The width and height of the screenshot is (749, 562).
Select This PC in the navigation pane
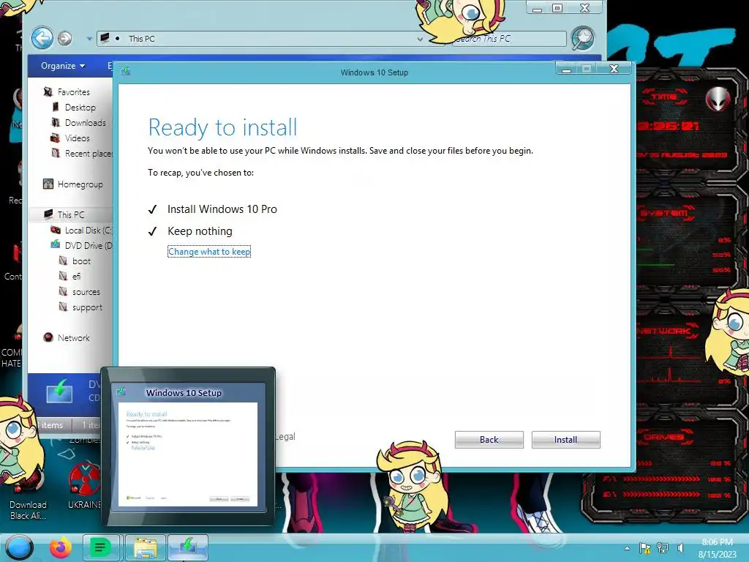click(x=71, y=214)
